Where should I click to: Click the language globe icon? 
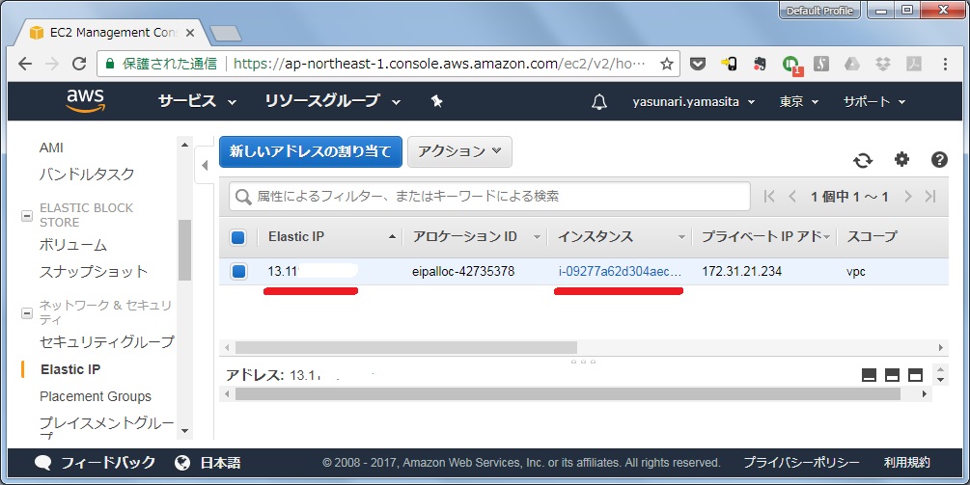(182, 463)
